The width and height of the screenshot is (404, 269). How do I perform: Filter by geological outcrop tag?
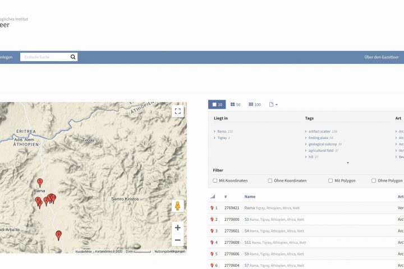tap(325, 144)
